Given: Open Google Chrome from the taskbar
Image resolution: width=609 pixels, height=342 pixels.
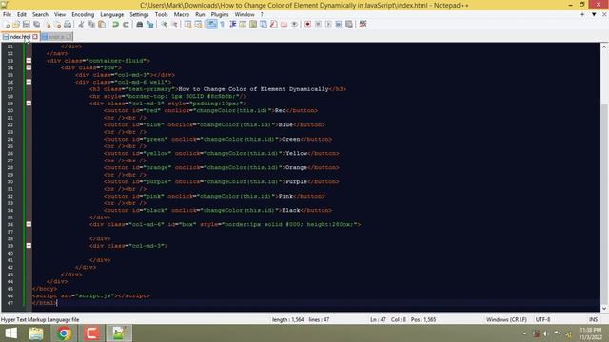Looking at the screenshot, I should click(64, 333).
